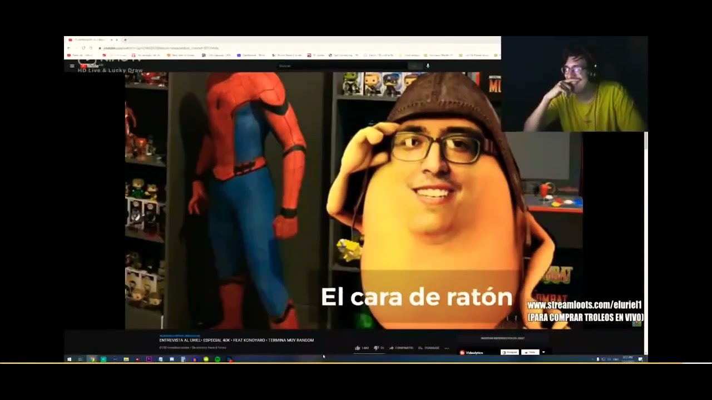This screenshot has width=712, height=400.
Task: Click the first white Videolytics button
Action: point(510,352)
